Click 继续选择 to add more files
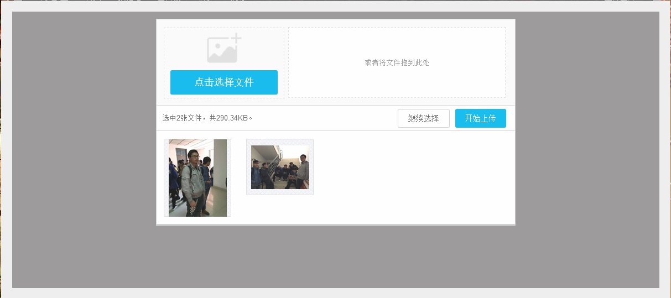671x298 pixels. 424,118
